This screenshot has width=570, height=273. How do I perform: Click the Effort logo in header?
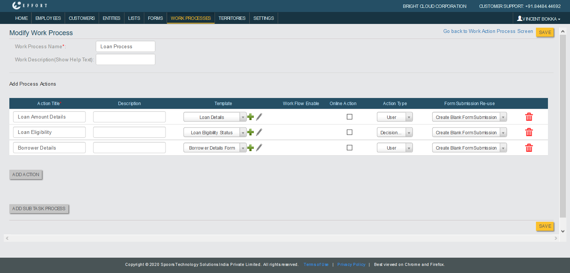[x=30, y=6]
